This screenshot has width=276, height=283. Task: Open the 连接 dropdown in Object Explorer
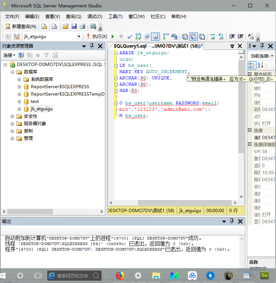tap(9, 55)
